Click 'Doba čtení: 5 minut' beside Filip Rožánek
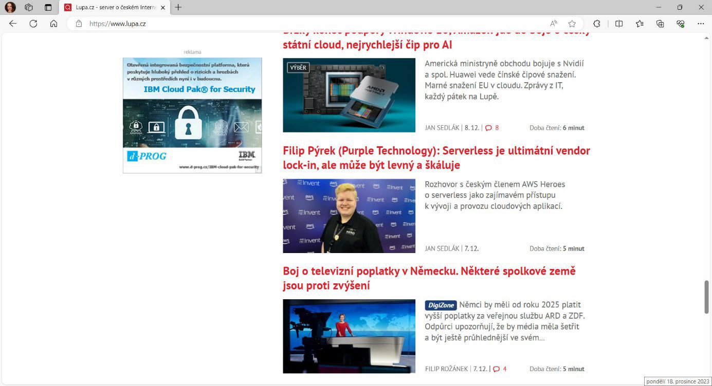This screenshot has width=712, height=386. click(557, 369)
